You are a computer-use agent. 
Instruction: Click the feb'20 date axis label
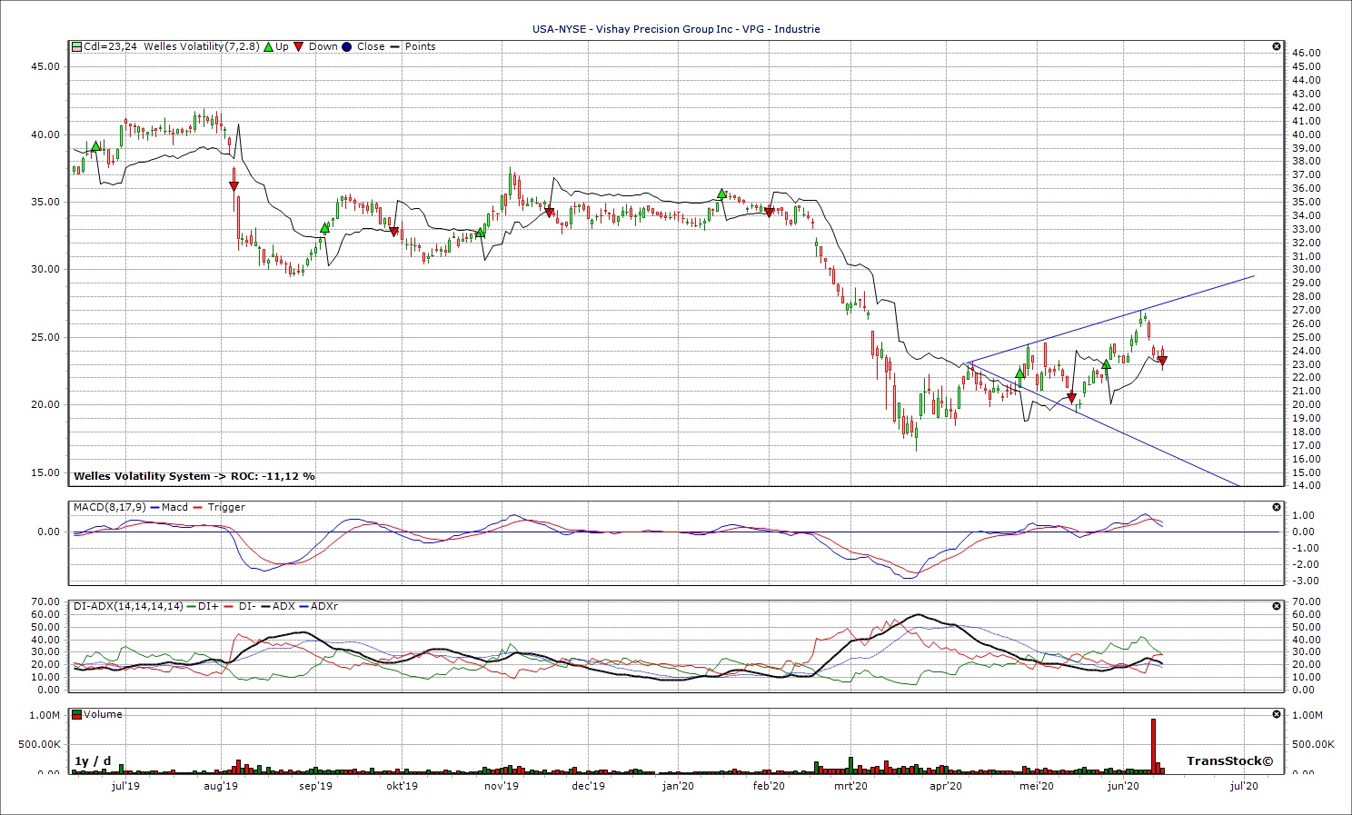769,786
